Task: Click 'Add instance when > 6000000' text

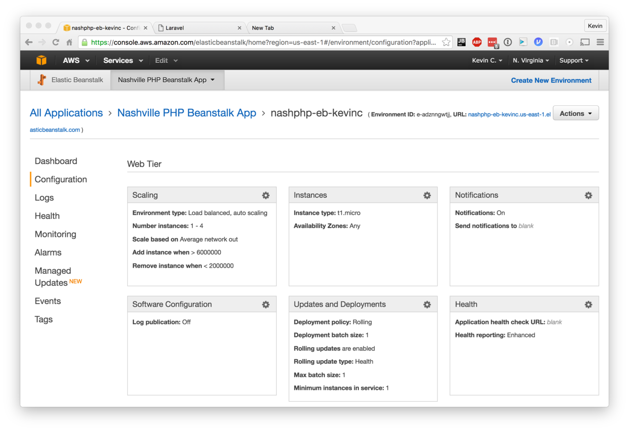Action: [x=177, y=252]
